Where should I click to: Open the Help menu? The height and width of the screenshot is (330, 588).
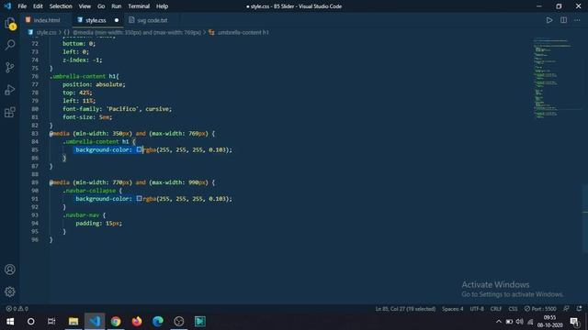tap(162, 6)
